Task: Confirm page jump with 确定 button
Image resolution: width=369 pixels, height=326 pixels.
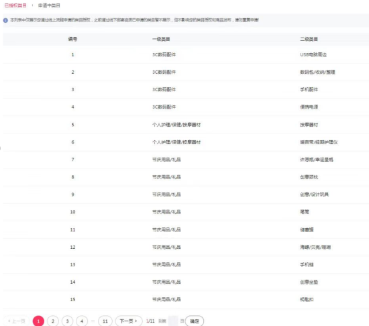Action: (x=195, y=321)
